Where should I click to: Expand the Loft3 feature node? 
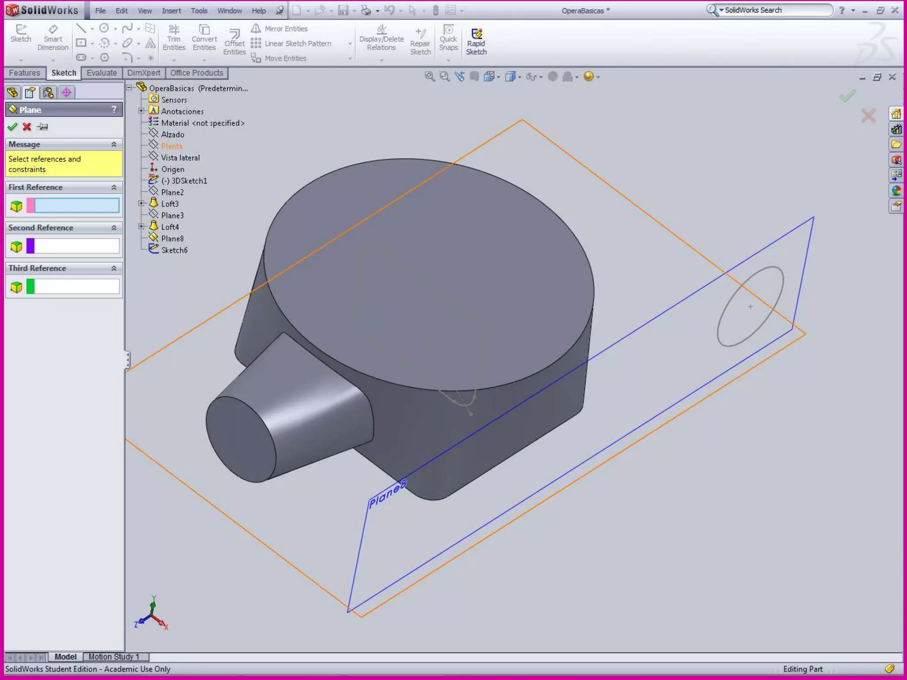[x=141, y=204]
